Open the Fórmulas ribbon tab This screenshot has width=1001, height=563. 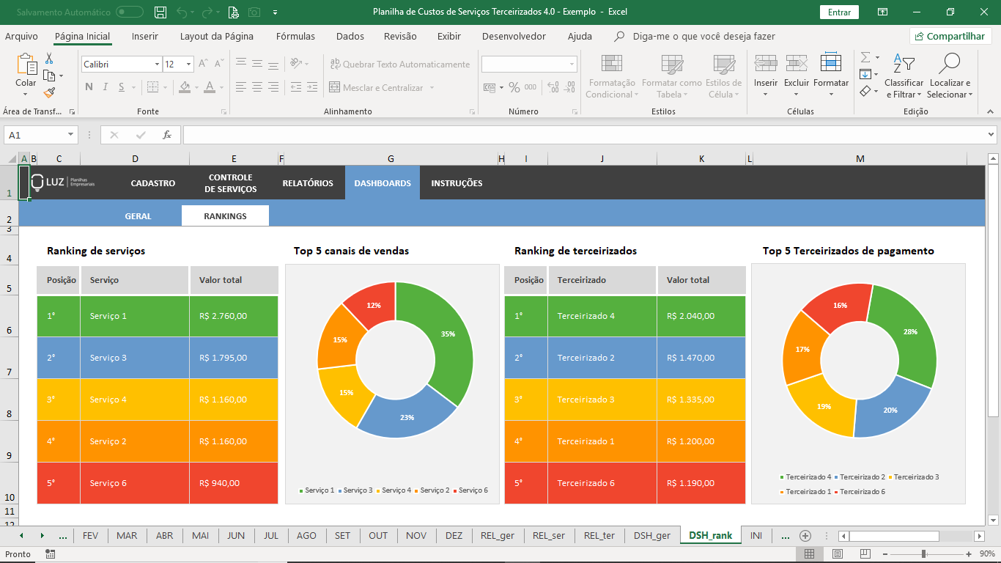click(x=295, y=36)
